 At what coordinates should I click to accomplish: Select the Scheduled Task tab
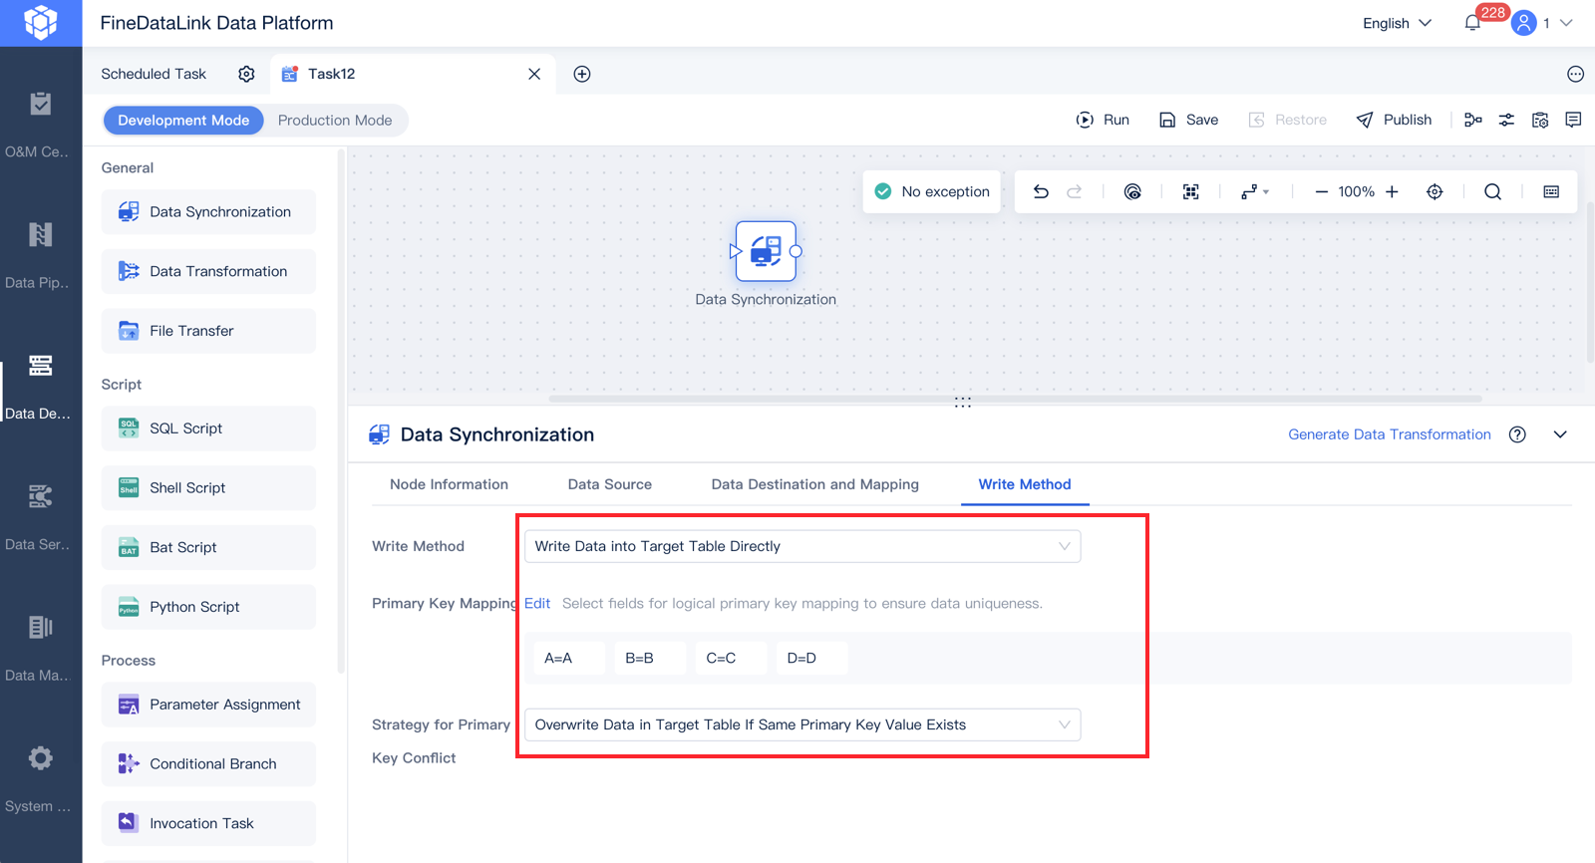click(154, 74)
